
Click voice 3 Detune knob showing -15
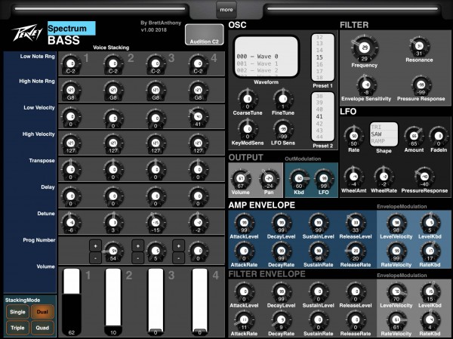point(156,223)
